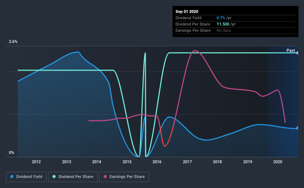The height and width of the screenshot is (188, 304).
Task: Click the 2020 x-axis label
Action: pyautogui.click(x=278, y=162)
